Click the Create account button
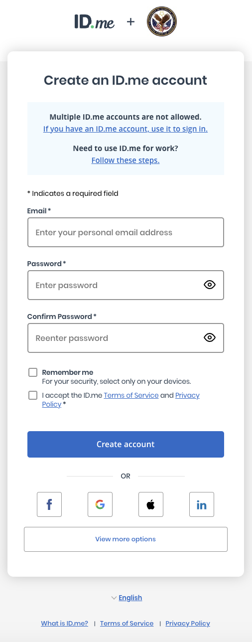This screenshot has width=252, height=642. (x=126, y=444)
